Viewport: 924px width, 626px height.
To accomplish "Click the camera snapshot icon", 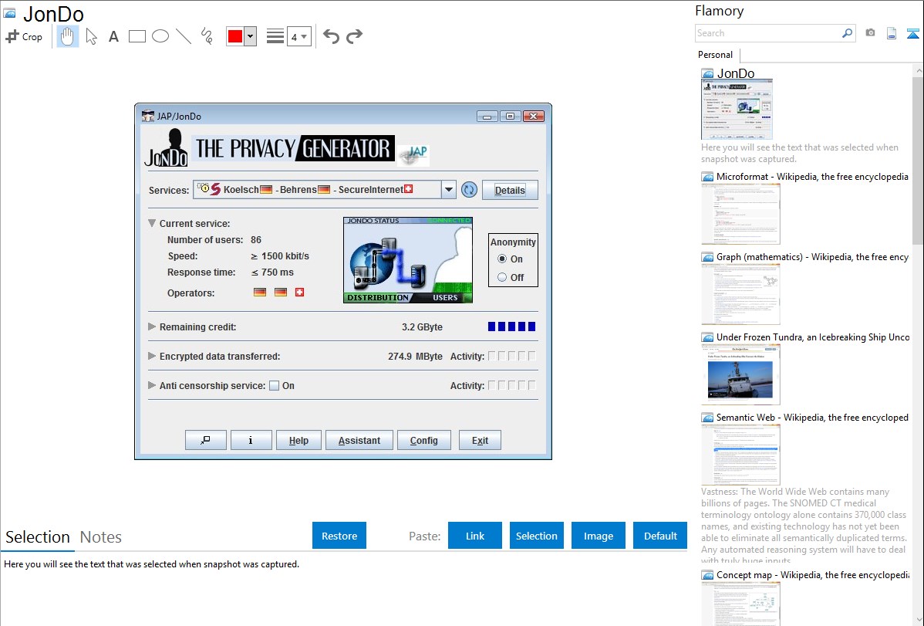I will pyautogui.click(x=870, y=33).
